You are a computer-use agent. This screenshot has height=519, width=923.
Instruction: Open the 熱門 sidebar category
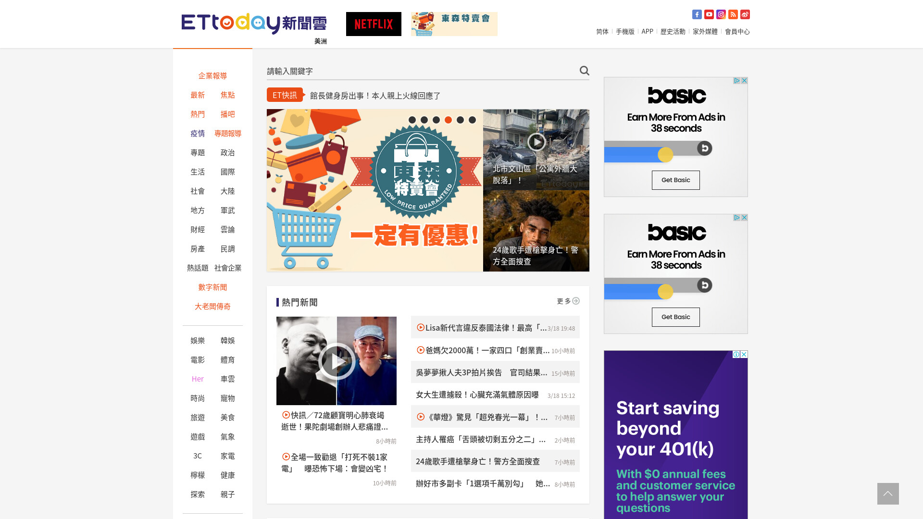coord(198,114)
